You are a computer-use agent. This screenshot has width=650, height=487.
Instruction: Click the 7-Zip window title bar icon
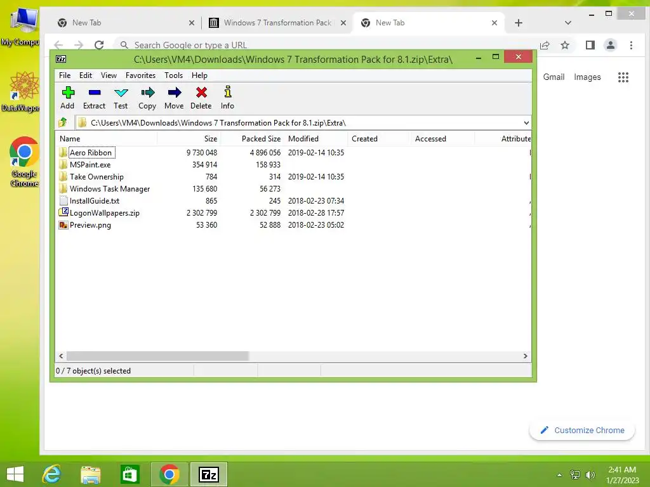click(x=61, y=59)
